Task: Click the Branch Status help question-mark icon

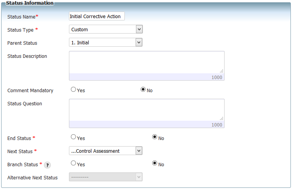Action: (47, 165)
